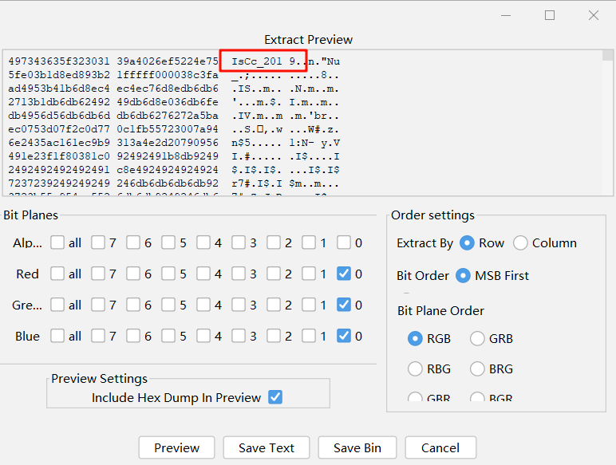Click hex value 246db6db6db6db92 in preview

(x=168, y=183)
